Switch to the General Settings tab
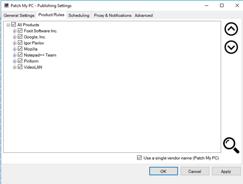243x184 pixels. pos(19,15)
